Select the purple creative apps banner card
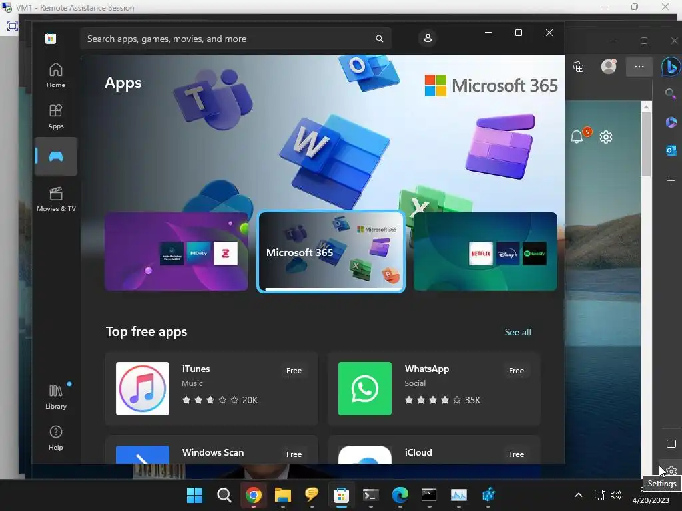Screen dimensions: 682x511 click(176, 251)
